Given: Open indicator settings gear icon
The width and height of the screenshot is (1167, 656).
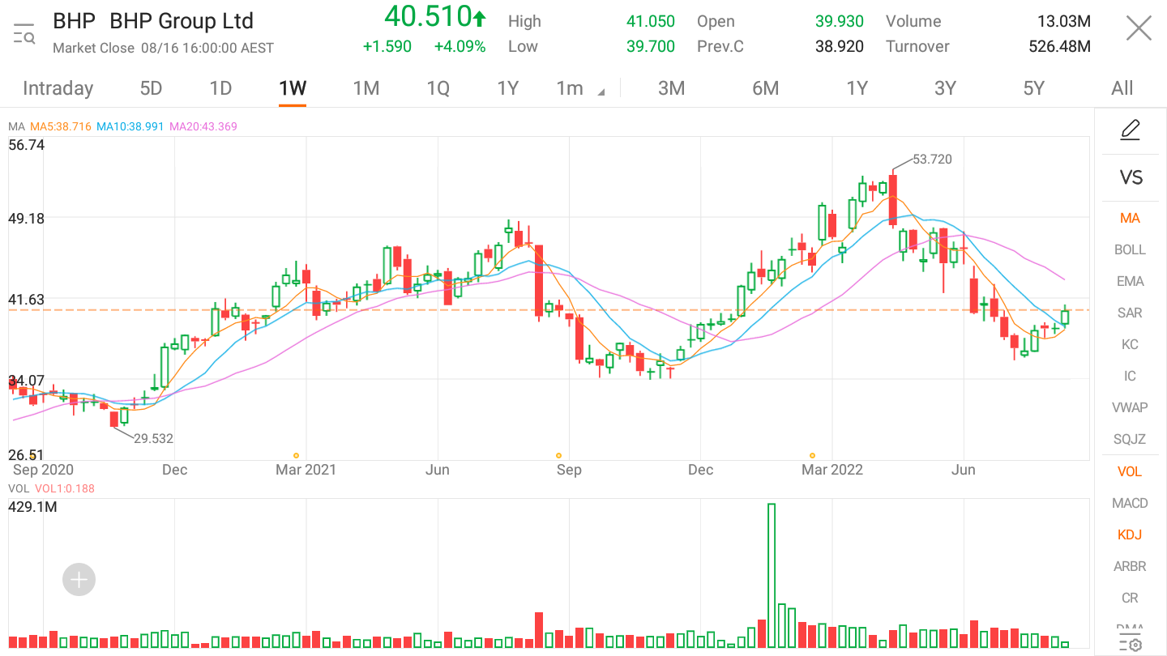Looking at the screenshot, I should pyautogui.click(x=1131, y=645).
